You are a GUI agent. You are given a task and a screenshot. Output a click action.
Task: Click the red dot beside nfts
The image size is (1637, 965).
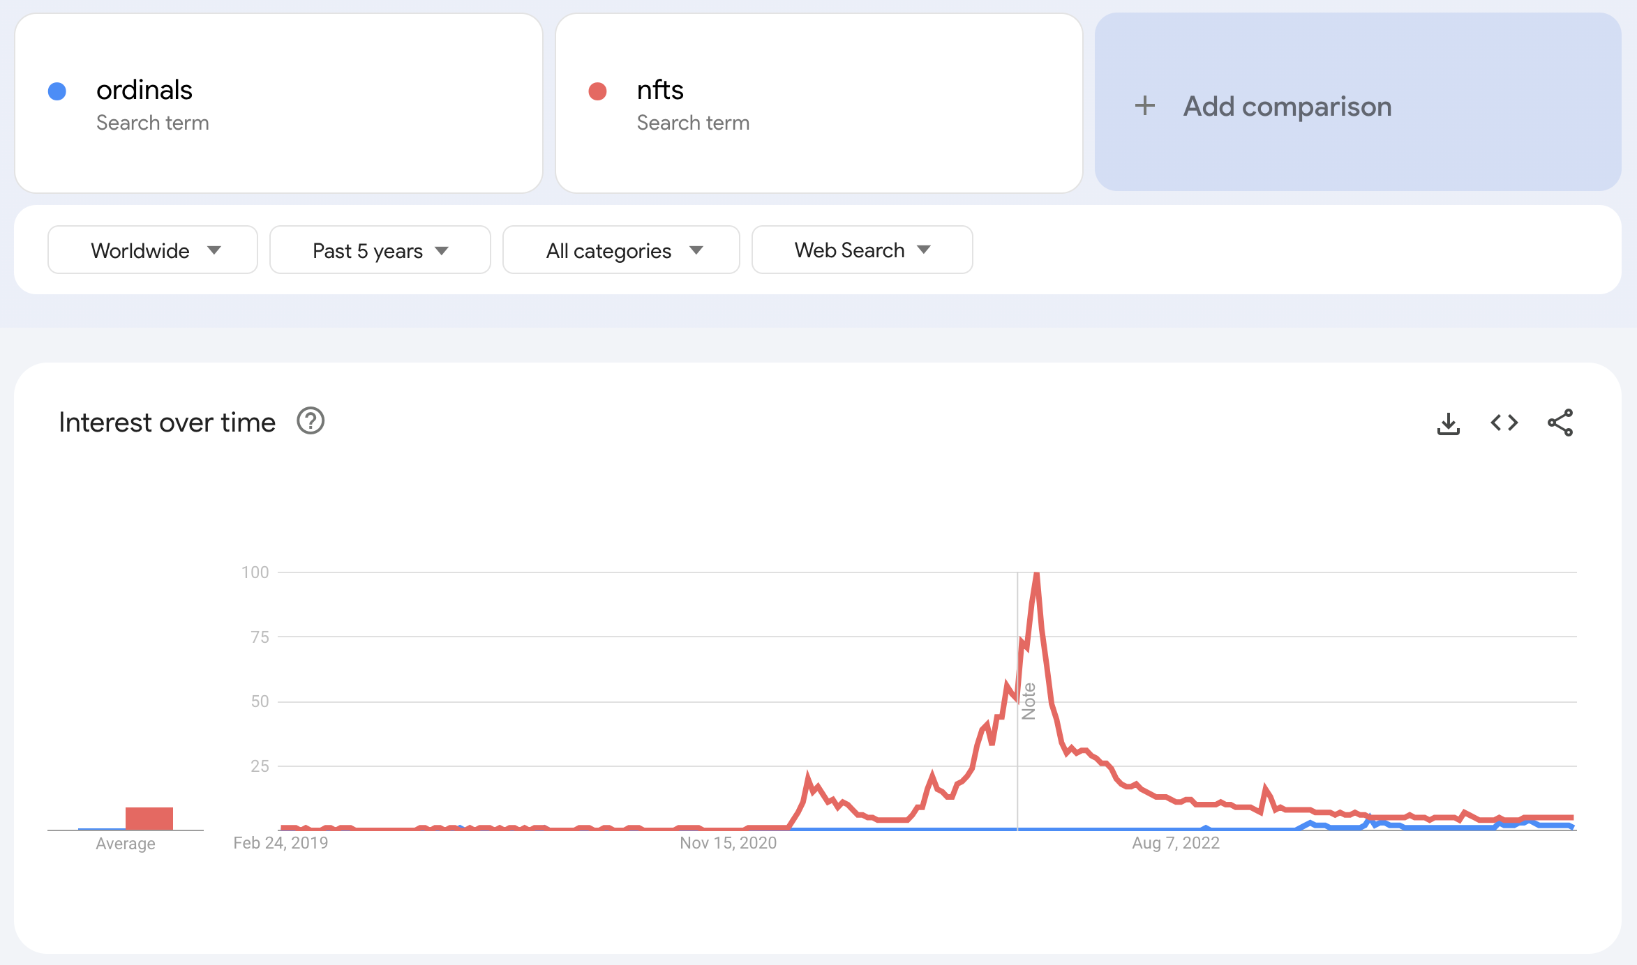[x=597, y=91]
